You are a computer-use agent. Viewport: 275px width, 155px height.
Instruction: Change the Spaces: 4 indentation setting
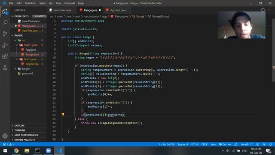[x=182, y=144]
